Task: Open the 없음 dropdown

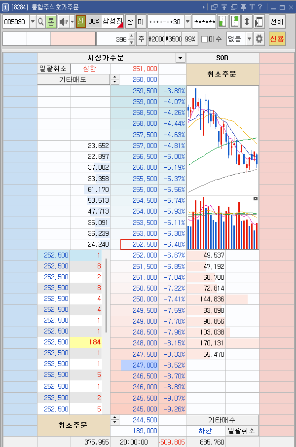Action: (249, 39)
